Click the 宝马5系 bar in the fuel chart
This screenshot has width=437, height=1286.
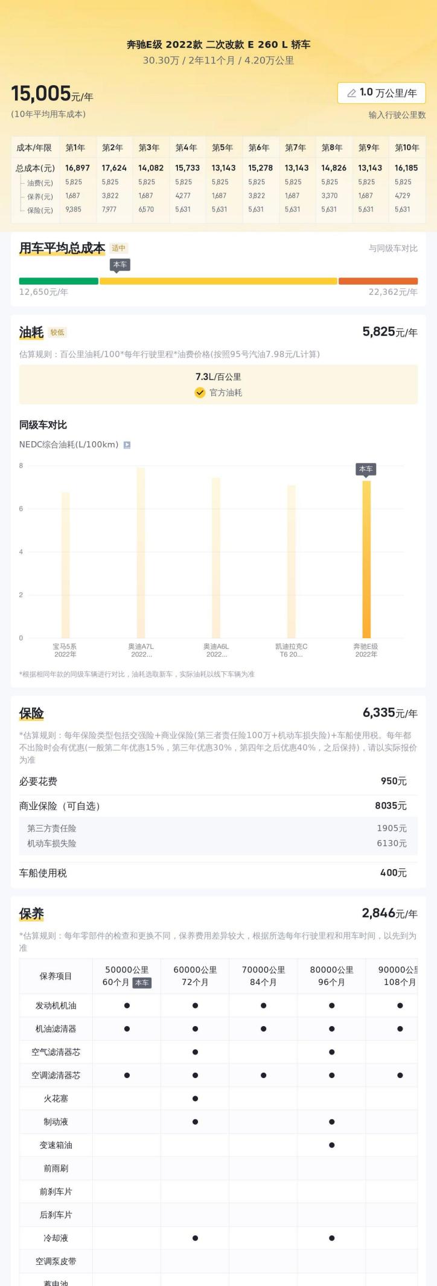(65, 564)
